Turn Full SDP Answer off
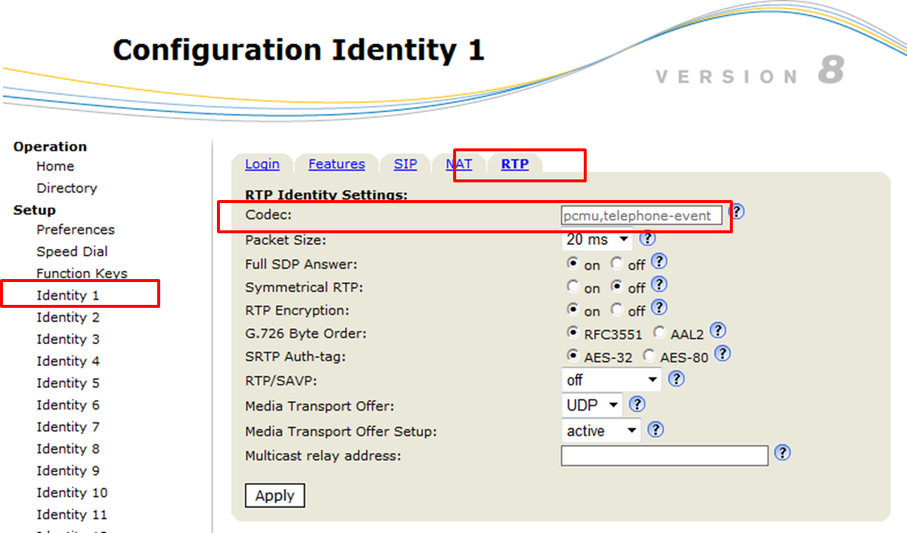The height and width of the screenshot is (533, 907). (617, 264)
